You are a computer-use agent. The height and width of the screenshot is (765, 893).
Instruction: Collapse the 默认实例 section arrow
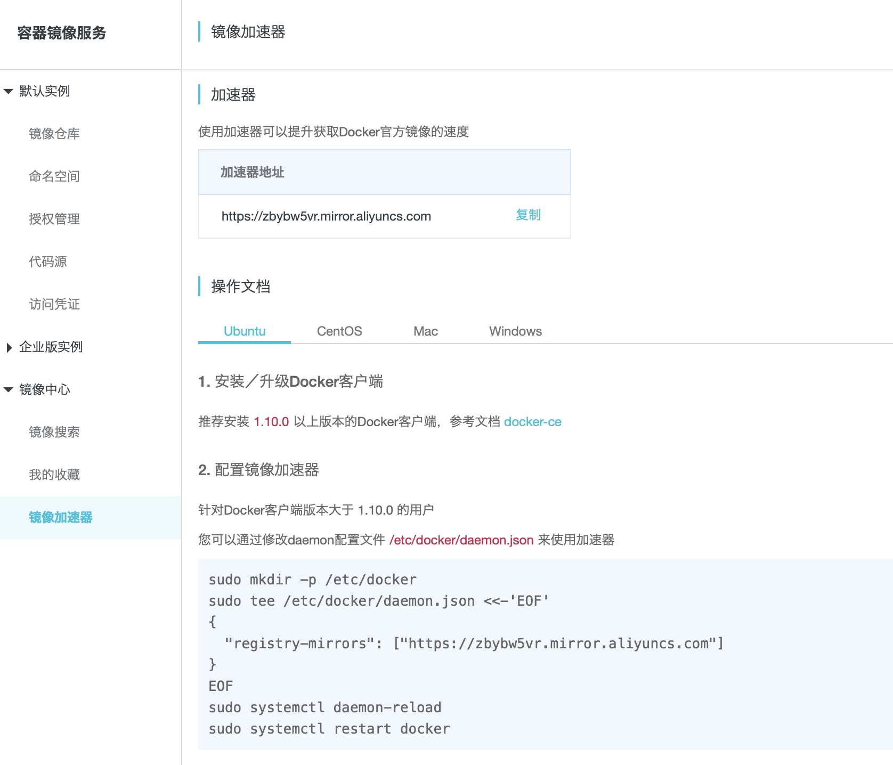coord(9,91)
